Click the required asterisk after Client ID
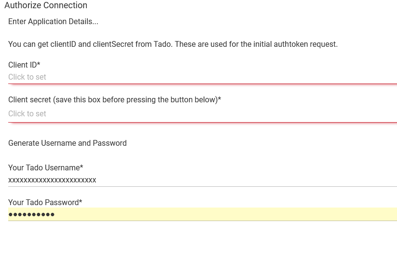This screenshot has width=397, height=264. click(x=39, y=64)
